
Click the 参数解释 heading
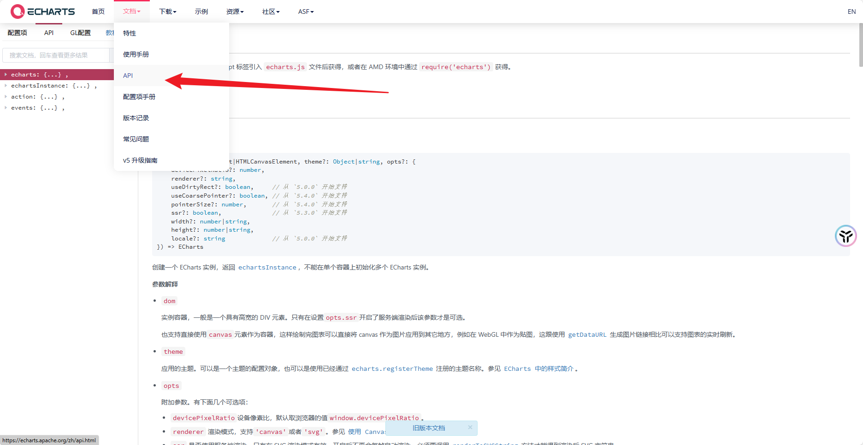pyautogui.click(x=165, y=284)
